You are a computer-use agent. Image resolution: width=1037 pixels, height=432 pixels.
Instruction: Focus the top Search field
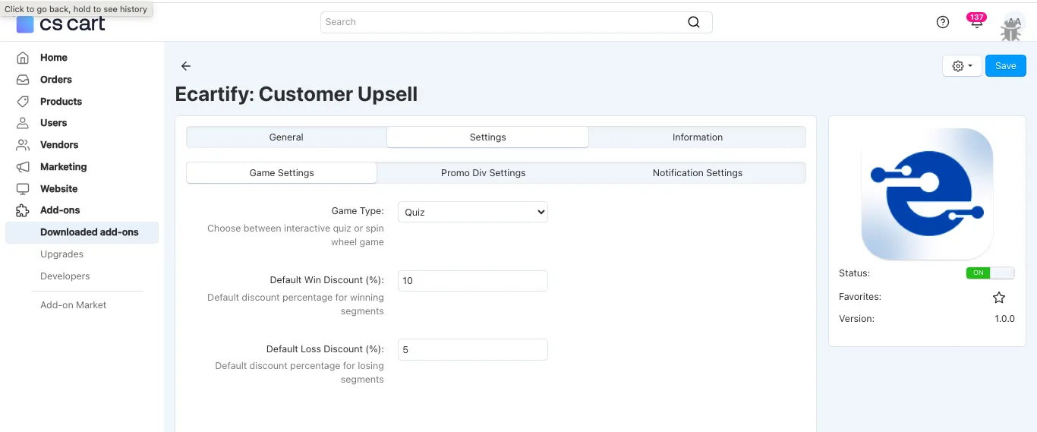click(516, 22)
